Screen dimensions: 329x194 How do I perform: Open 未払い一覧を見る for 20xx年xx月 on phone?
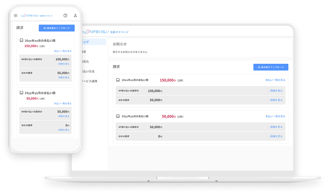(x=63, y=51)
